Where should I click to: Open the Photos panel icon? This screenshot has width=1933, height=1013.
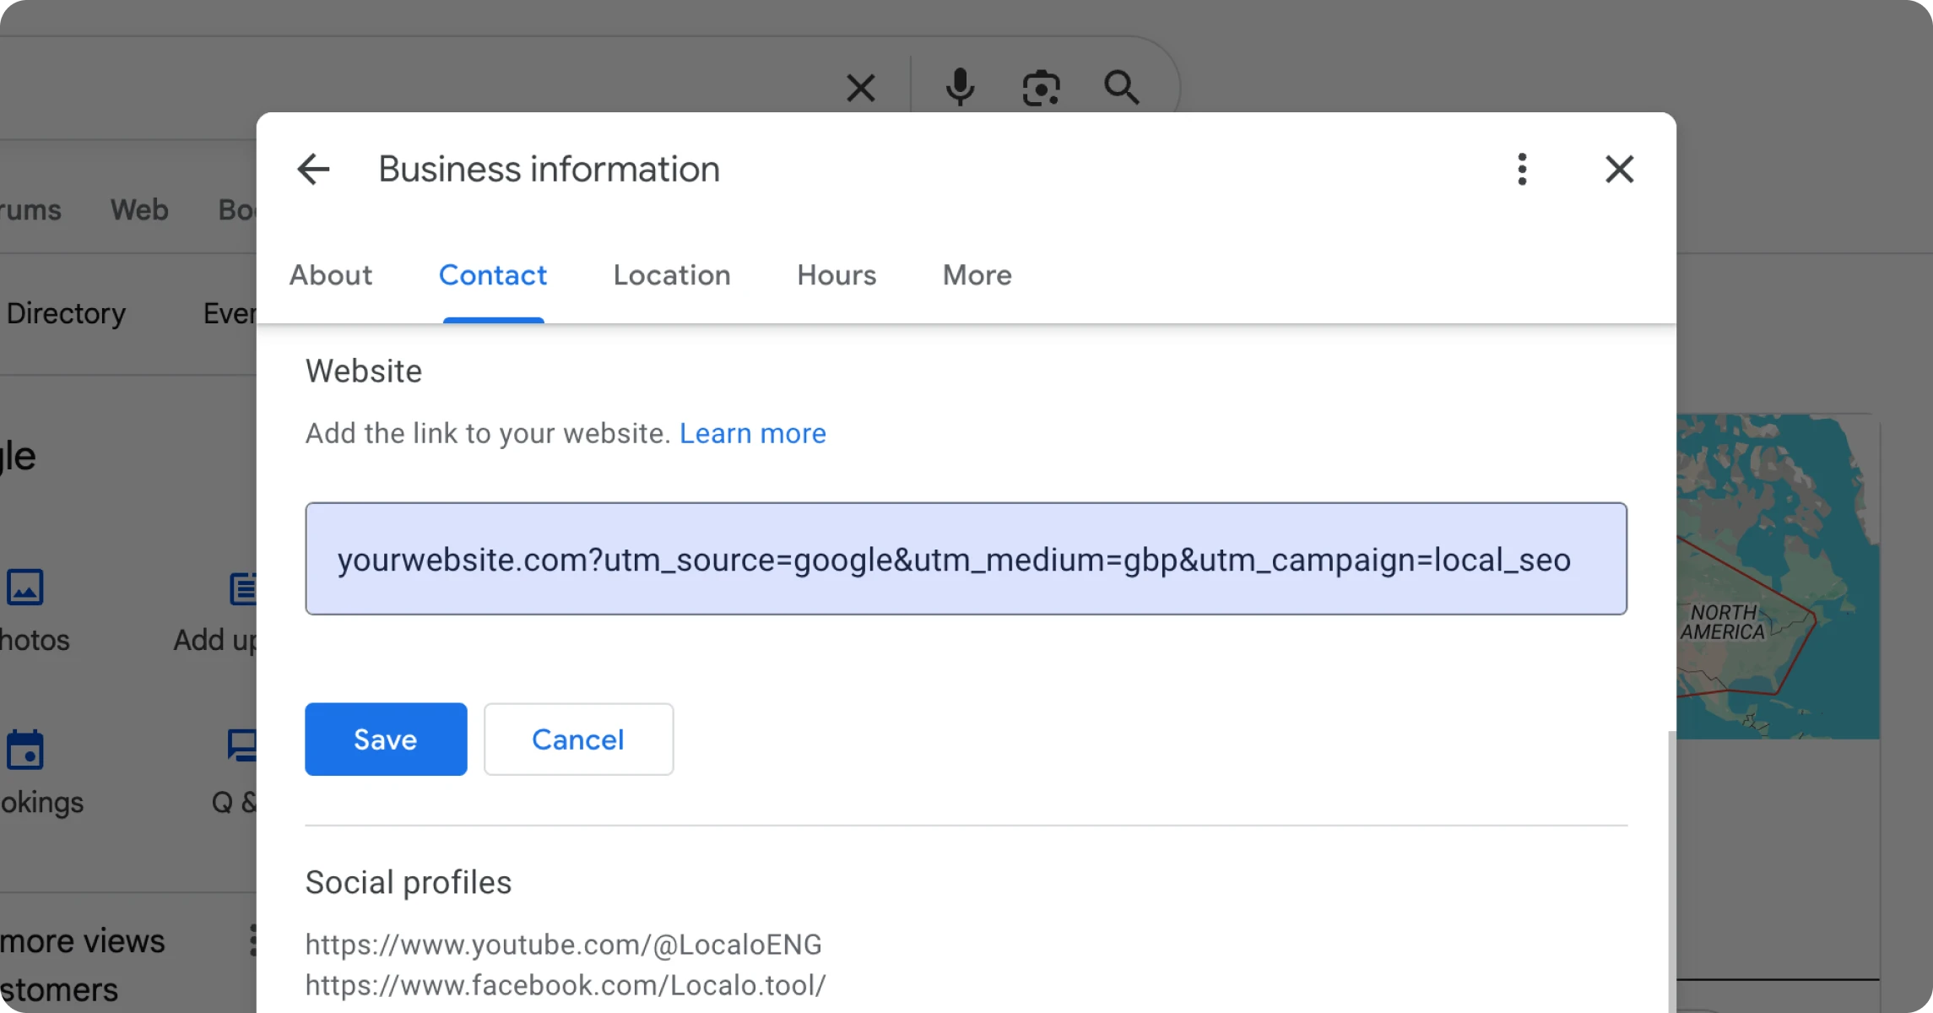click(25, 588)
